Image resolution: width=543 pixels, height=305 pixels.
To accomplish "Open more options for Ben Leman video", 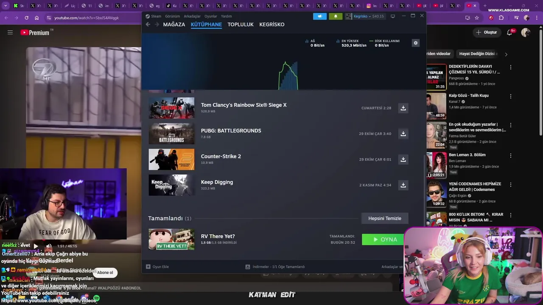I will click(x=511, y=155).
